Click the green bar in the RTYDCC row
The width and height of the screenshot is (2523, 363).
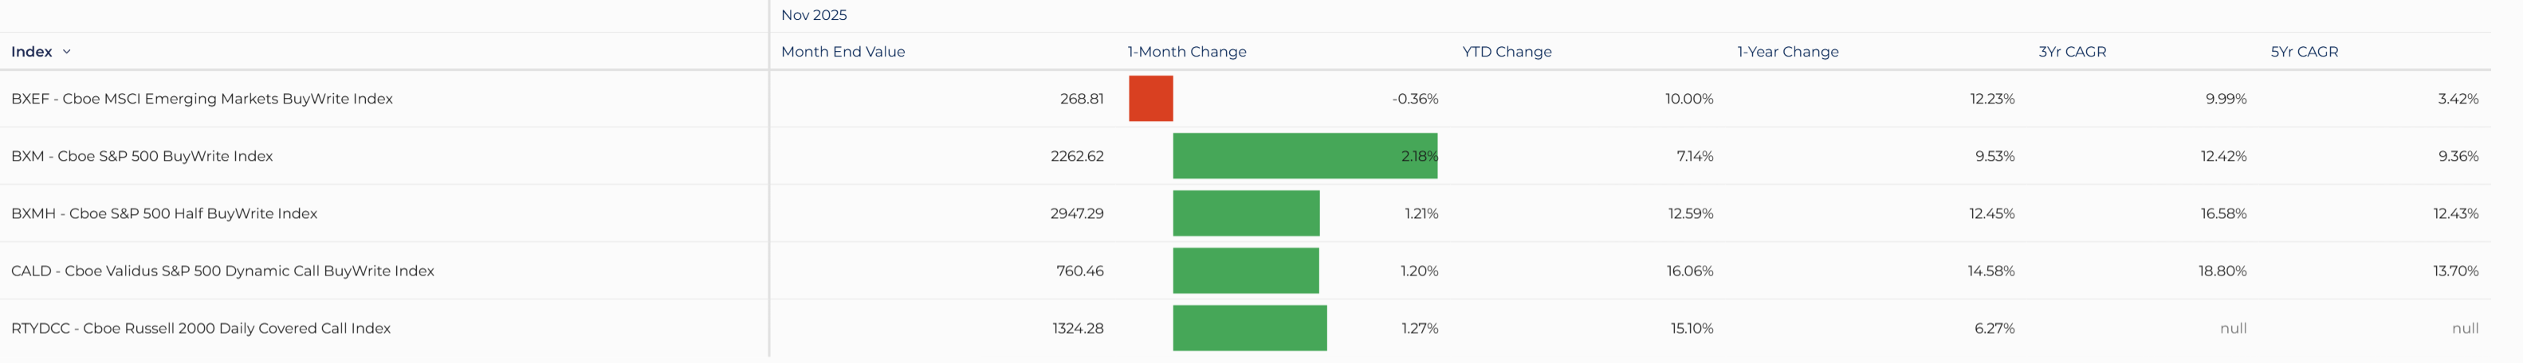[1250, 329]
